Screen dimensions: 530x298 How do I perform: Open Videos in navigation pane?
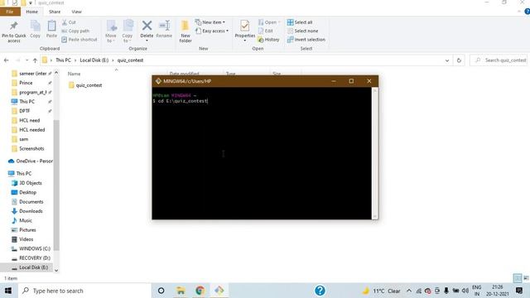(x=26, y=239)
